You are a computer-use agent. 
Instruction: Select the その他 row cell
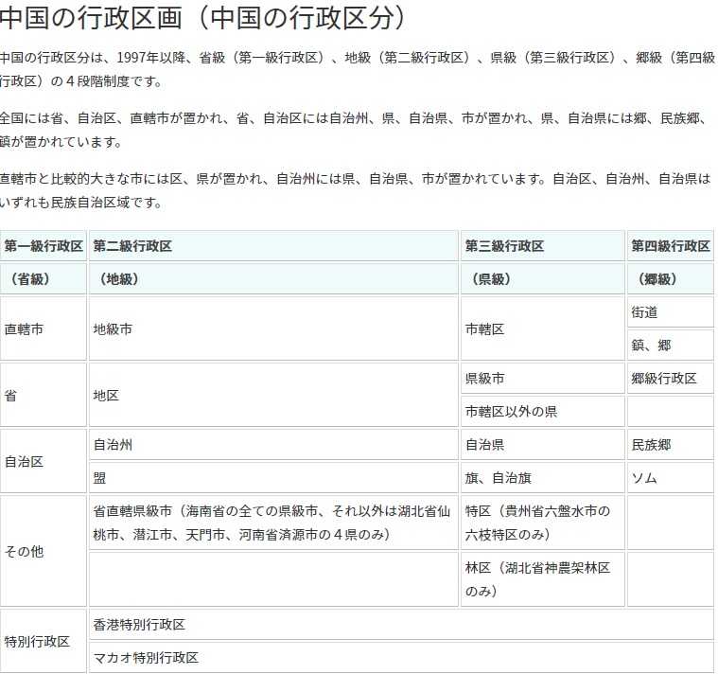tap(44, 551)
